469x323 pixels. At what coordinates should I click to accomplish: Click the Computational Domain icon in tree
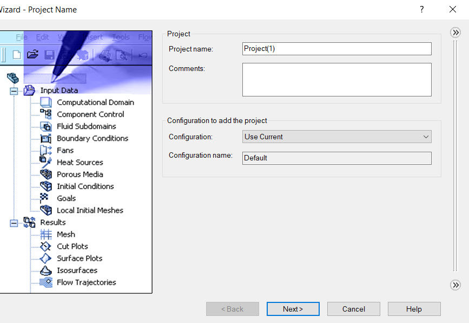click(46, 102)
